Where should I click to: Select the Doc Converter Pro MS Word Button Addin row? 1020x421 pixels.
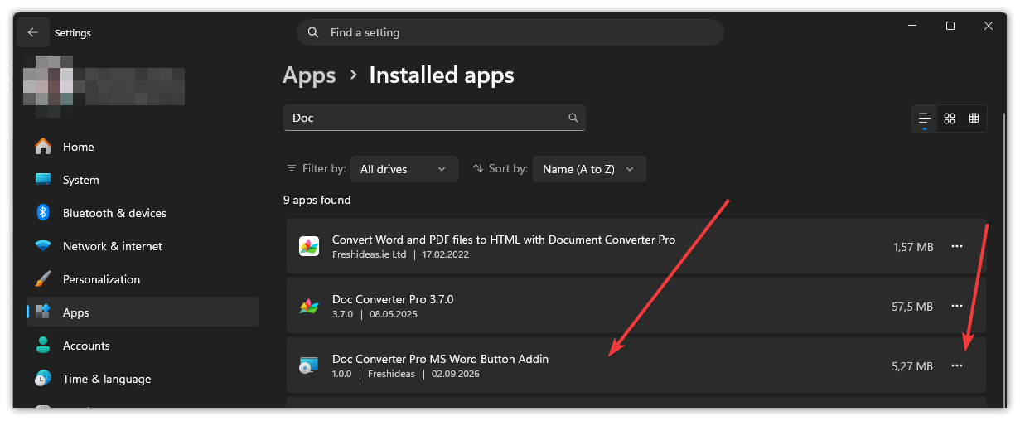point(636,365)
